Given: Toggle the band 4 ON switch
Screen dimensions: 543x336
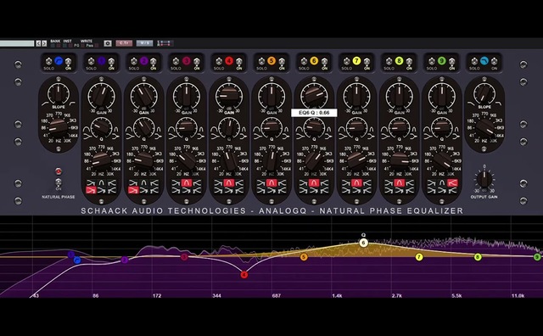Looking at the screenshot, I should point(239,62).
